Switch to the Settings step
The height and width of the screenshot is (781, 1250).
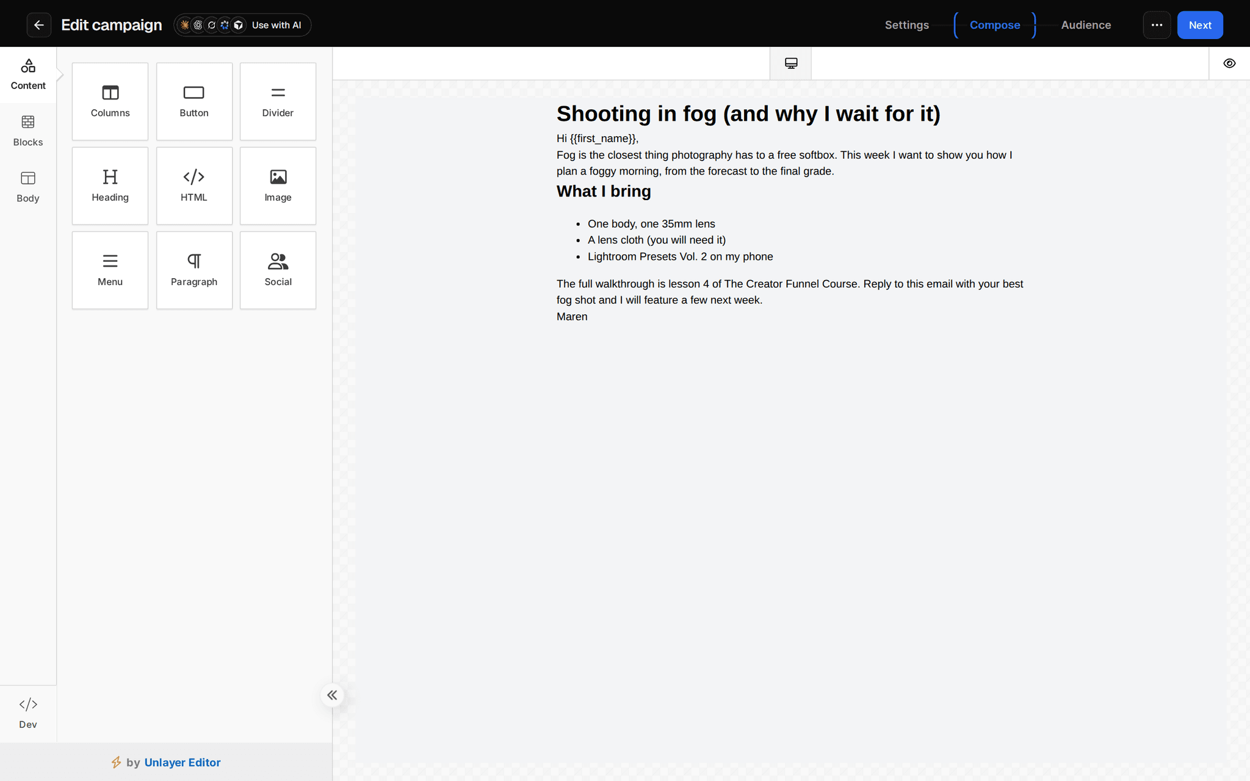[x=906, y=25]
